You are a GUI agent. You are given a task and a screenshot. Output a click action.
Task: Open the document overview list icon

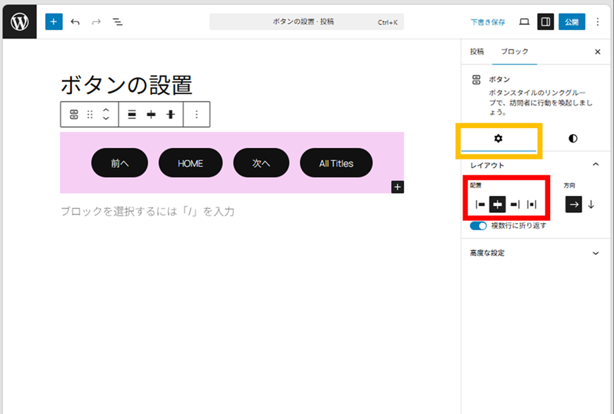(117, 22)
